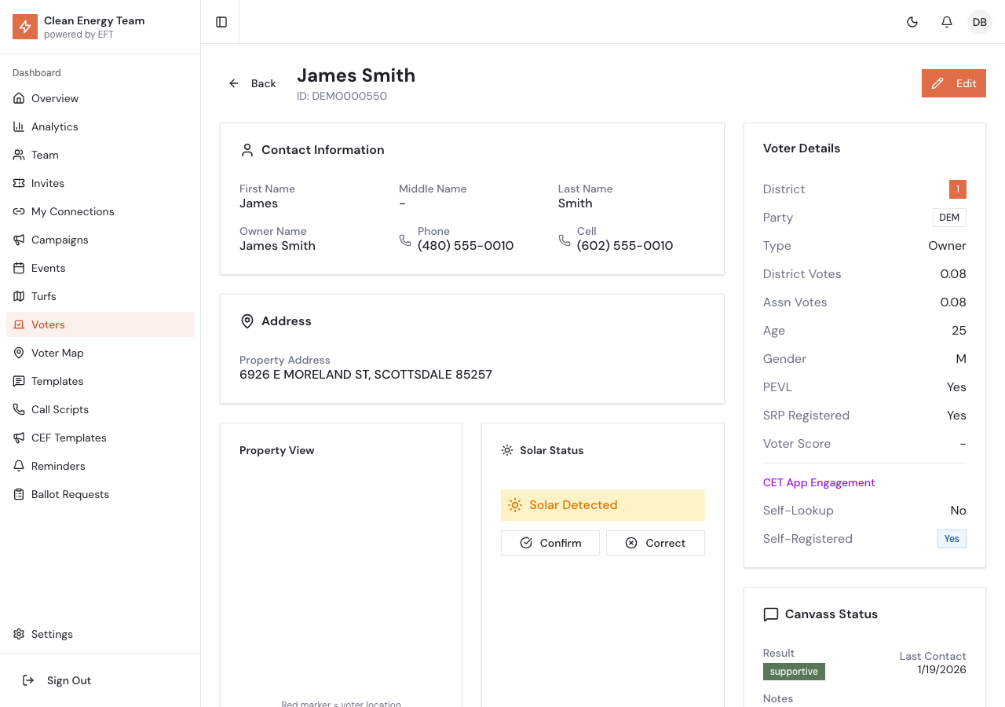Open Ballot Requests clipboard icon
The image size is (1005, 707).
coord(19,494)
